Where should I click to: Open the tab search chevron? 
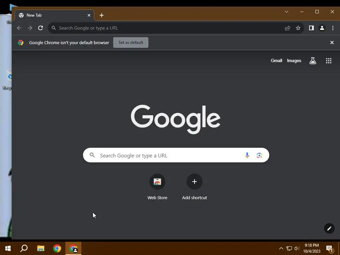coord(287,12)
